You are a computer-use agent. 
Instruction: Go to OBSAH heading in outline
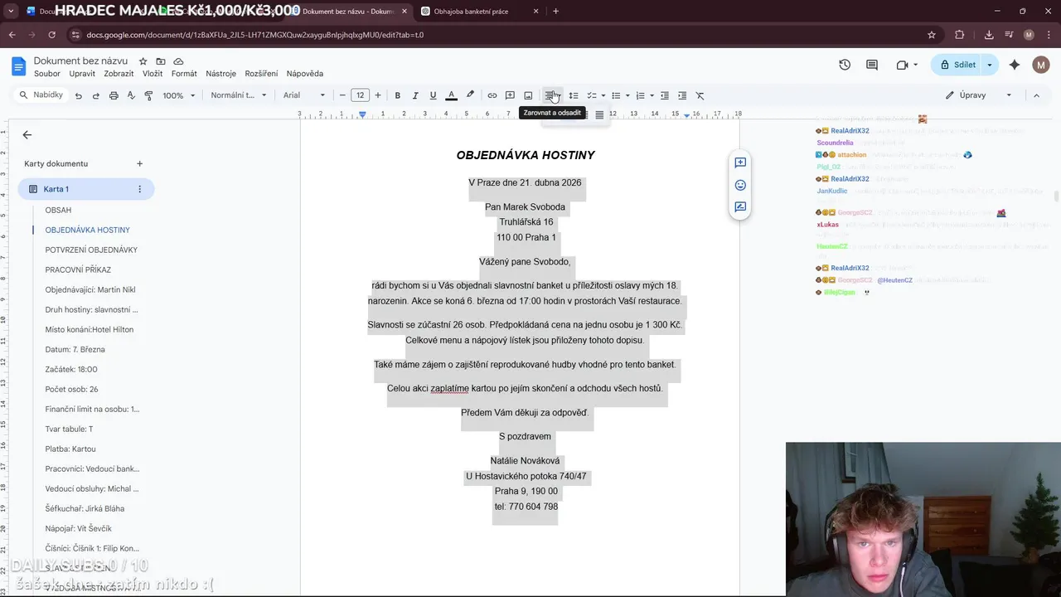[x=58, y=210]
